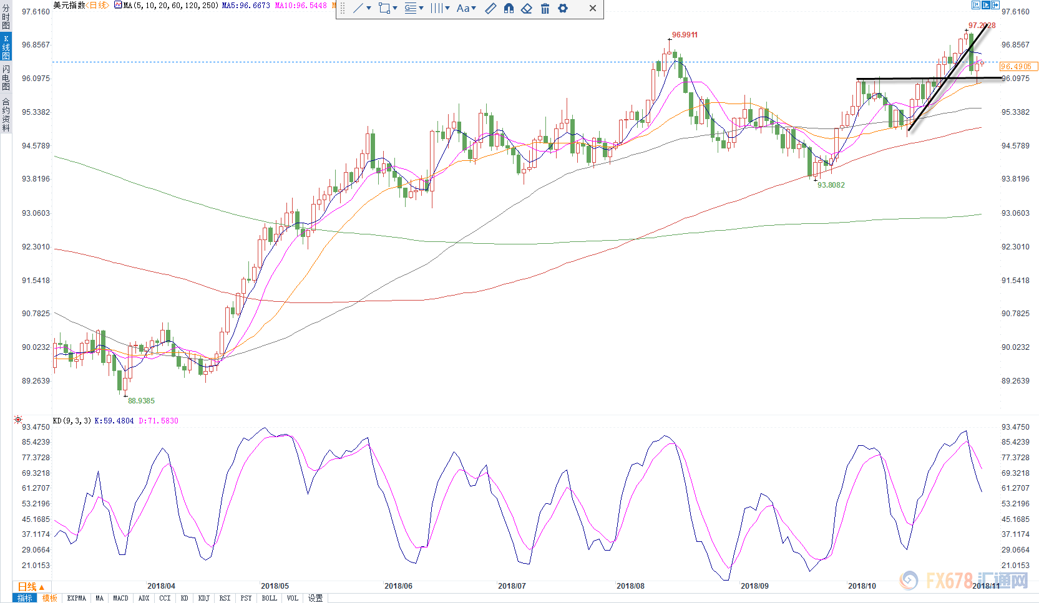Click the MA10:96.5448 value label
Image resolution: width=1039 pixels, height=603 pixels.
coord(301,5)
